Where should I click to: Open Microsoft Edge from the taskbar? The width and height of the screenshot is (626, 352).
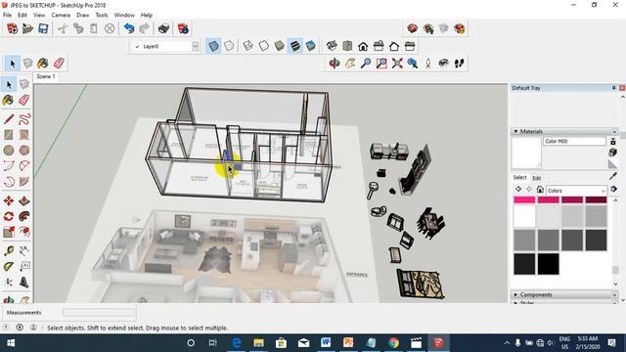[x=237, y=343]
